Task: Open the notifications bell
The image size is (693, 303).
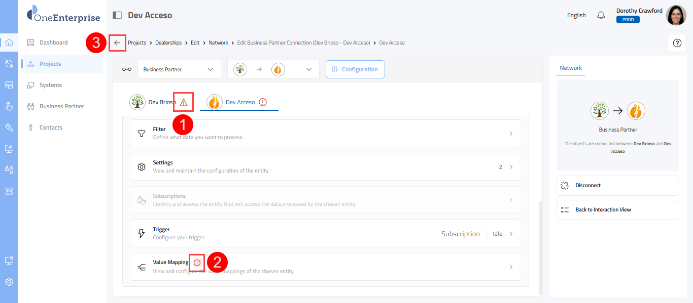Action: coord(601,15)
